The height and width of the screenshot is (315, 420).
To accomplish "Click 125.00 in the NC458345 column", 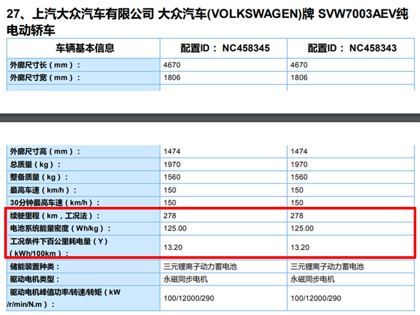I will 175,228.
